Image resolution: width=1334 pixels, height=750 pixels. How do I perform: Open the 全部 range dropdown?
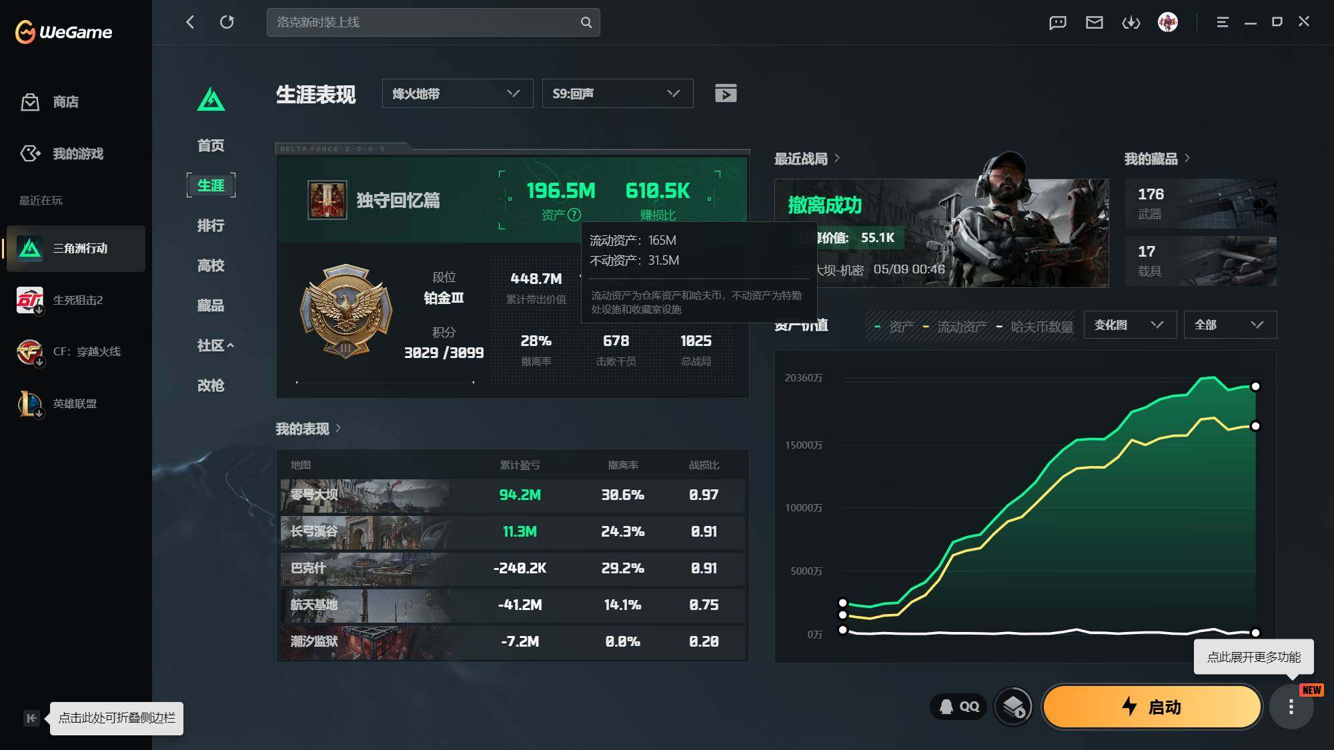[1230, 325]
